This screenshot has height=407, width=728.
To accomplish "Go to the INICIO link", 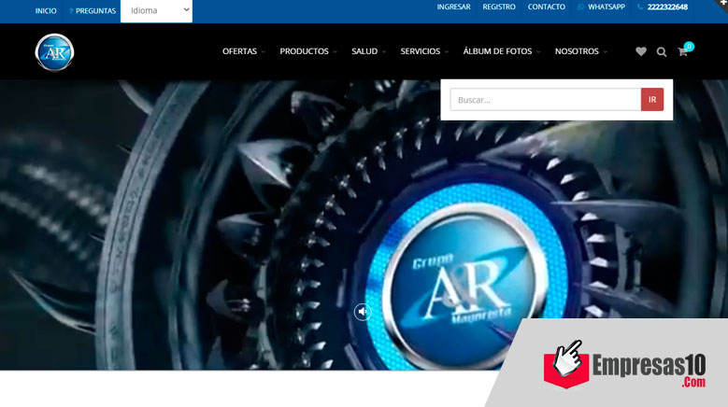I will pyautogui.click(x=46, y=10).
